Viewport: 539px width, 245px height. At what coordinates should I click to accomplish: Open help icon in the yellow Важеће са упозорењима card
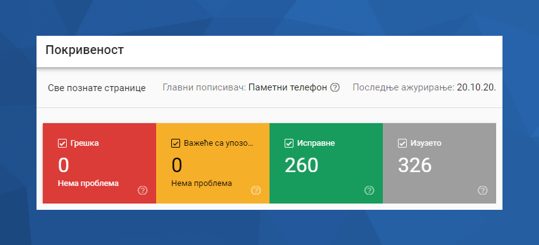[256, 190]
